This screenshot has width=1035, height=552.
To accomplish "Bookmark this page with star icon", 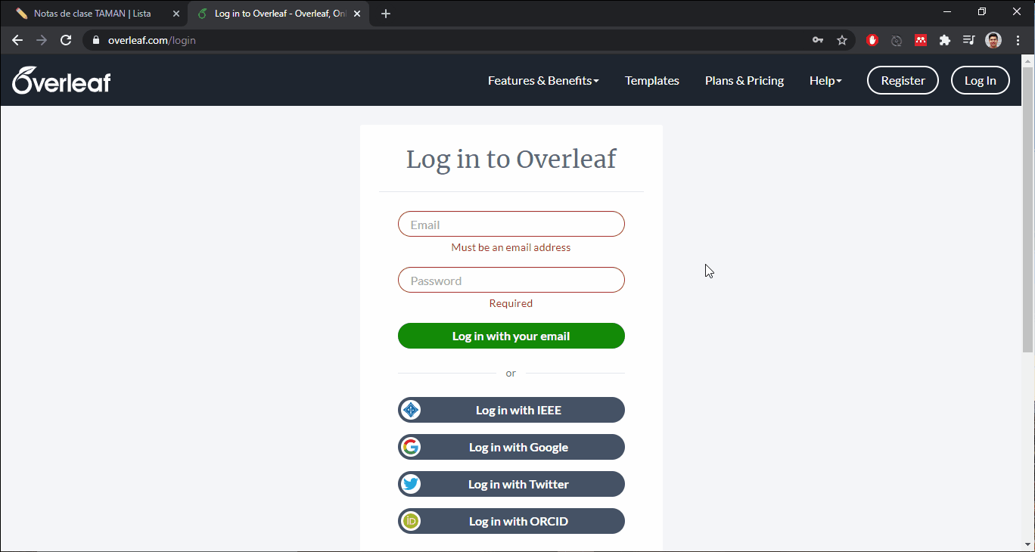I will tap(841, 40).
